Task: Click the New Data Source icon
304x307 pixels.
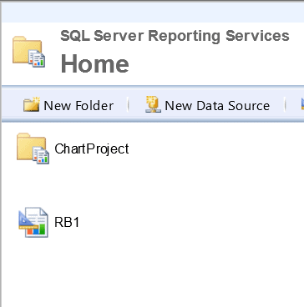Action: (x=153, y=104)
